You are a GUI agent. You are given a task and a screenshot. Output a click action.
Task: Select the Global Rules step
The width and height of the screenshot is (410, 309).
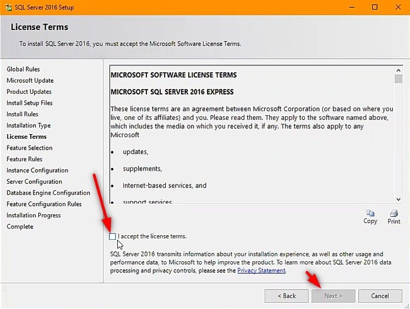[x=23, y=69]
